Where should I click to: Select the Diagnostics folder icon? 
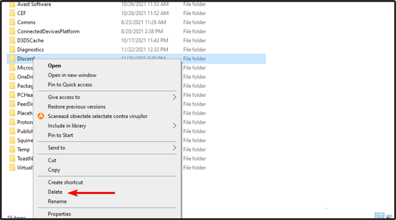pos(12,50)
